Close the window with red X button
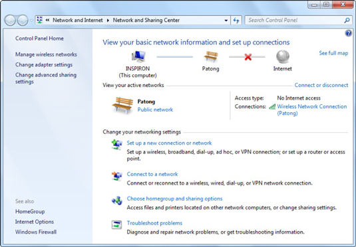 [x=343, y=4]
